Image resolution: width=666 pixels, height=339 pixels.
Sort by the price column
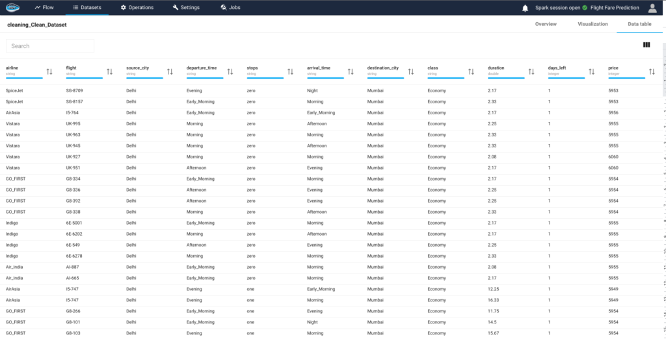pos(652,71)
